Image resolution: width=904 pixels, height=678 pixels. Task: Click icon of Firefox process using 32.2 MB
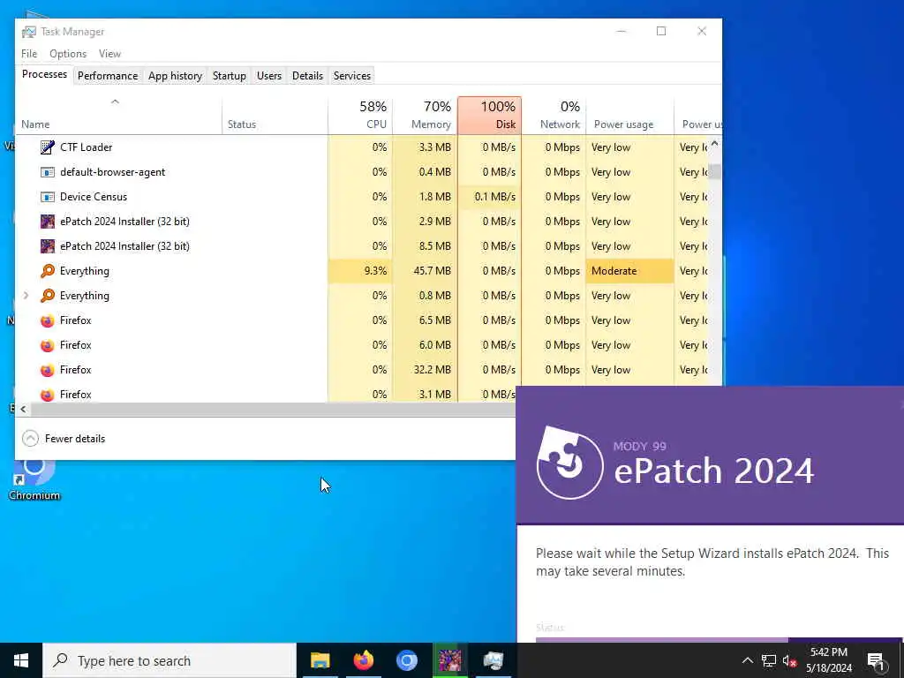pyautogui.click(x=48, y=370)
